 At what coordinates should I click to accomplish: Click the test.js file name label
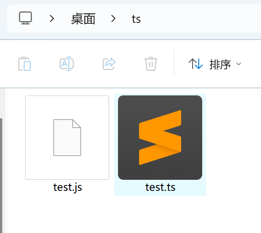pos(68,187)
